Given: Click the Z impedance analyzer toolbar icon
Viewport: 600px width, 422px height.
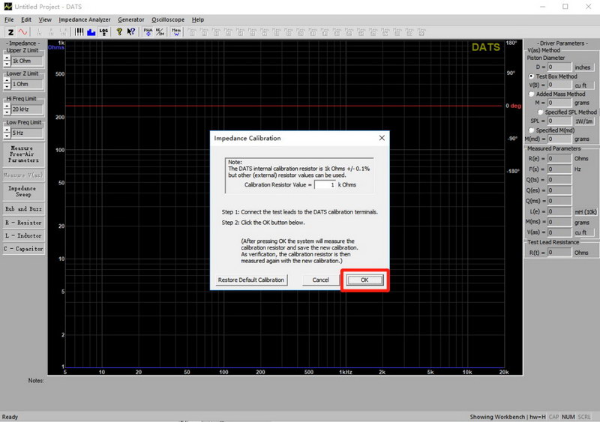Looking at the screenshot, I should pos(10,32).
